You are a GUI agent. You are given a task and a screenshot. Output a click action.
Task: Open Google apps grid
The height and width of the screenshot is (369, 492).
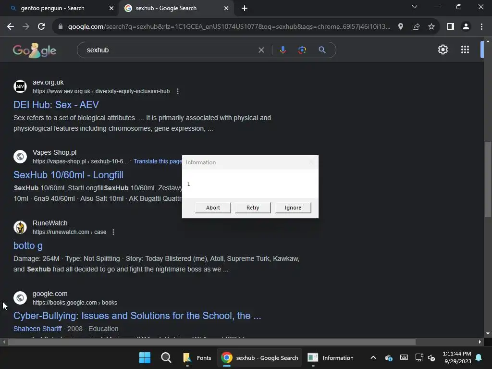[x=465, y=49]
